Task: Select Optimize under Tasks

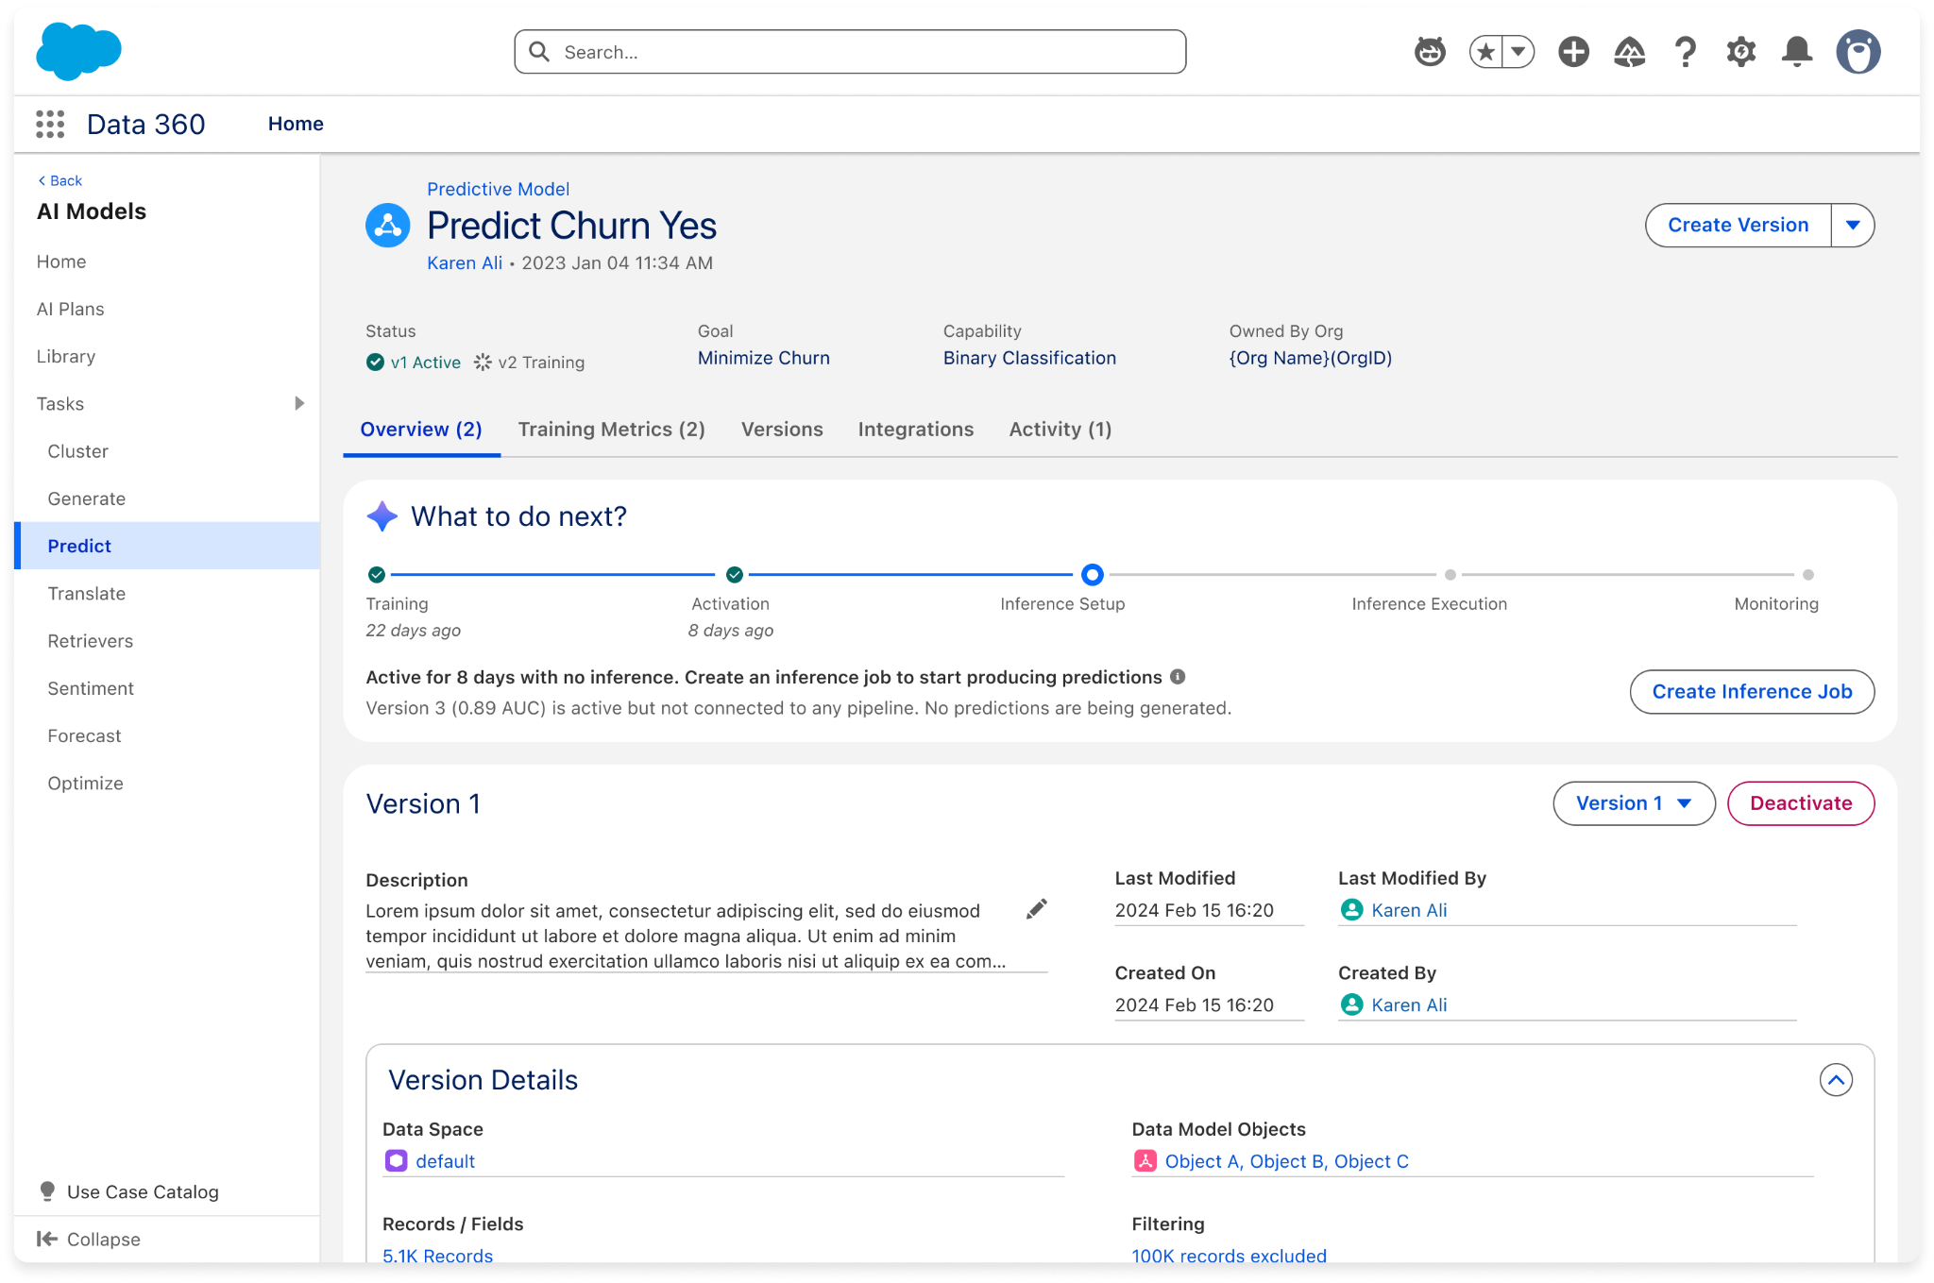Action: click(166, 783)
